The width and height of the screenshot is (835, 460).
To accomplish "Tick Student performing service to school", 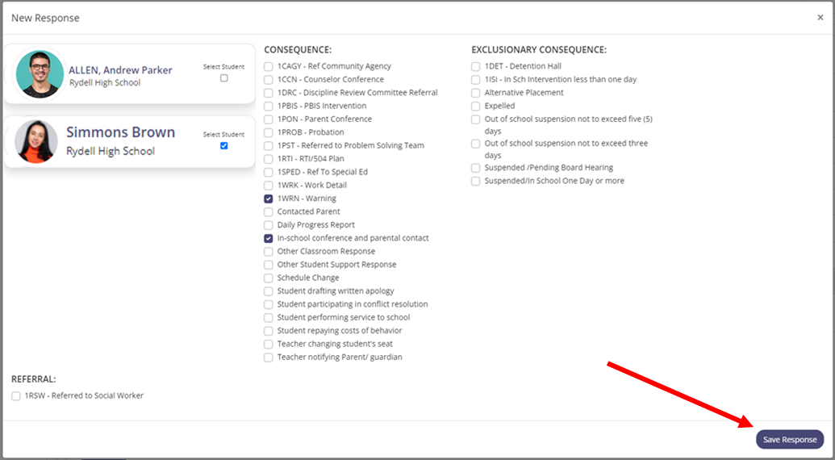I will click(269, 318).
